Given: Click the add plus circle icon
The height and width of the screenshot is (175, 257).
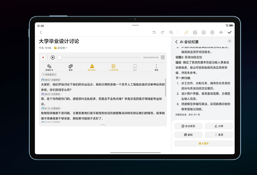Looking at the screenshot, I should pyautogui.click(x=212, y=33).
